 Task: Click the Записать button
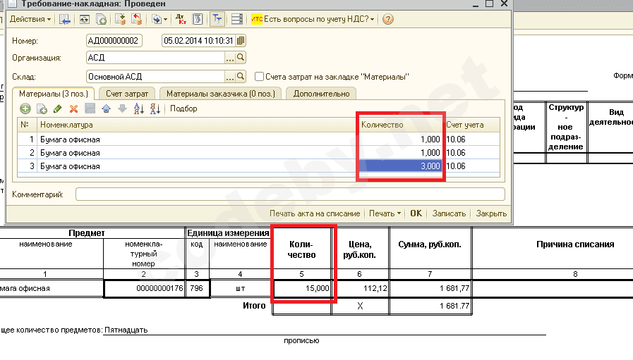449,213
